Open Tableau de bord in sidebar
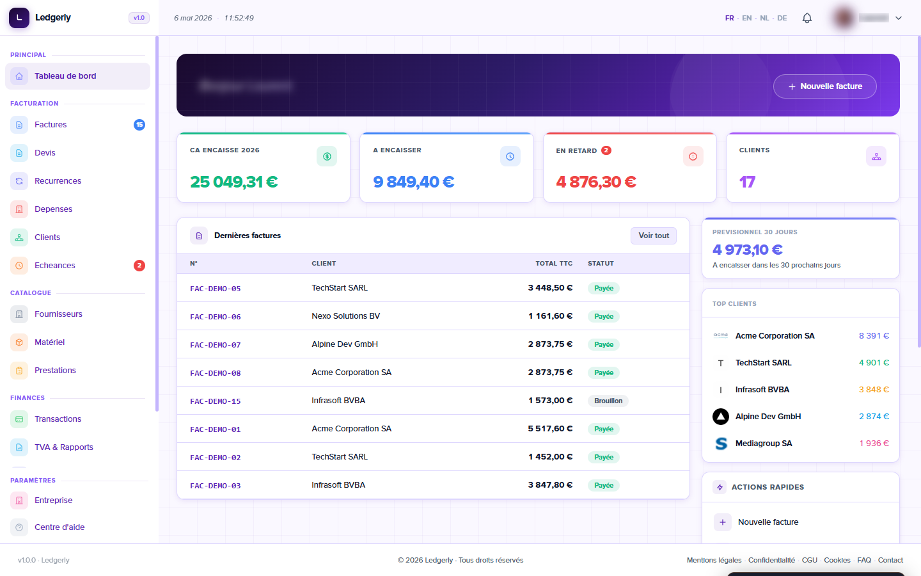The height and width of the screenshot is (576, 921). tap(77, 76)
